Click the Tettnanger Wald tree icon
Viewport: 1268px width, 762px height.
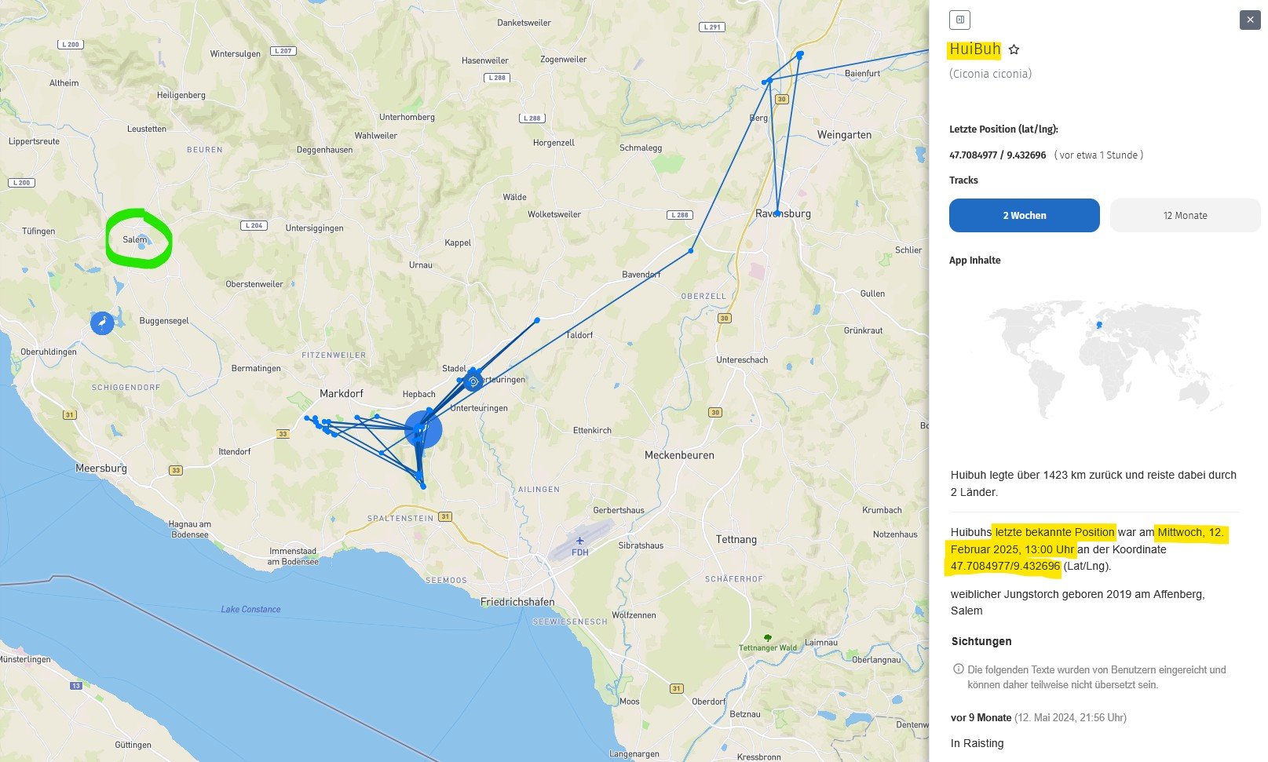pyautogui.click(x=767, y=638)
